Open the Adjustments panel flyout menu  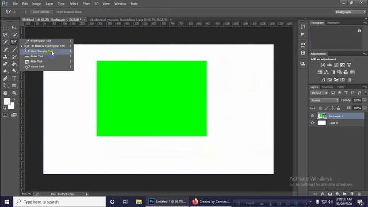click(365, 53)
